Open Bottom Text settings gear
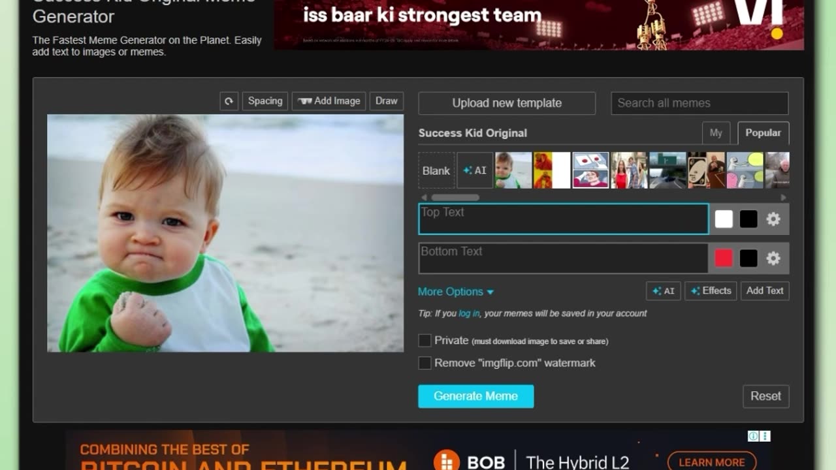This screenshot has width=836, height=470. pyautogui.click(x=773, y=258)
